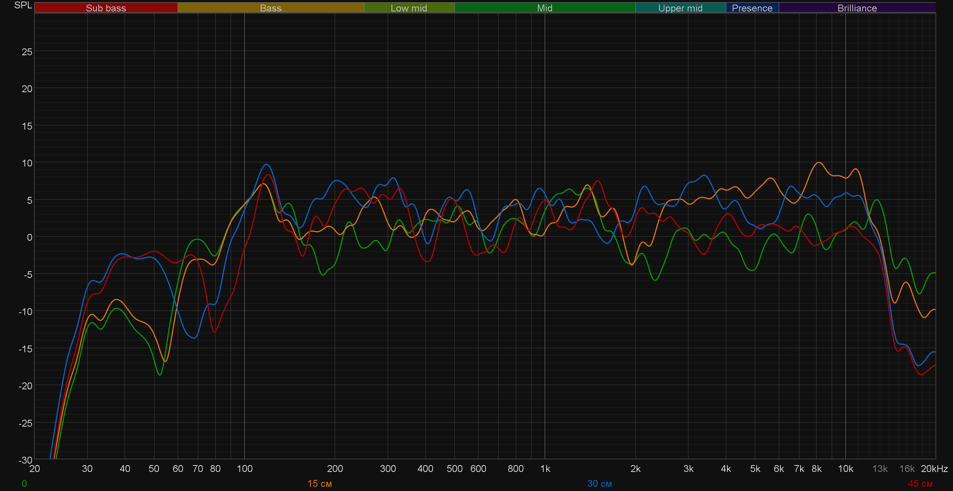
Task: Click the Mid frequency band header
Action: (544, 8)
